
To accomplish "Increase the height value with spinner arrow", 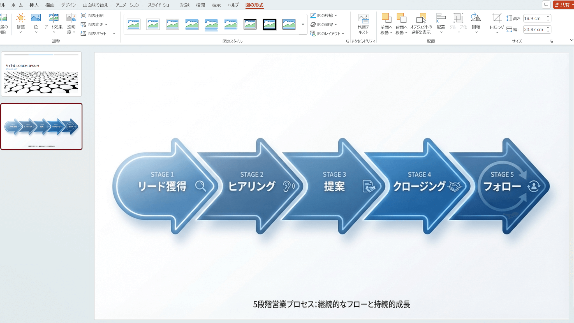I will tap(548, 17).
